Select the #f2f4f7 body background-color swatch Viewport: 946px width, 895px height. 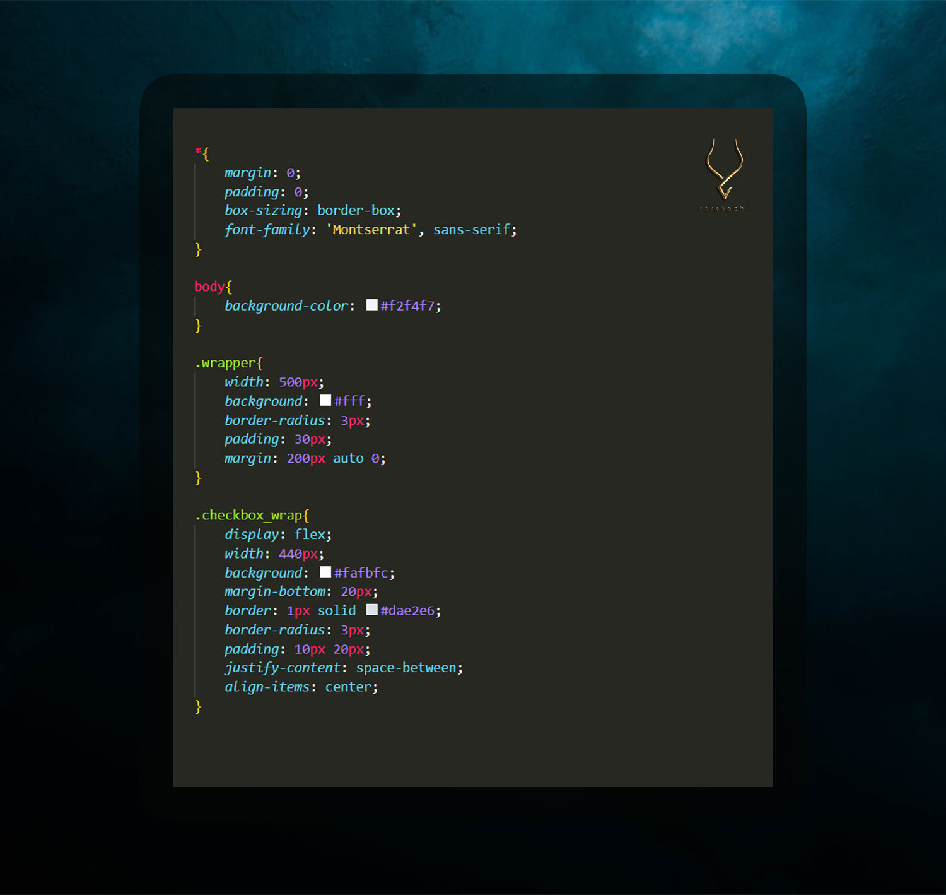tap(371, 304)
